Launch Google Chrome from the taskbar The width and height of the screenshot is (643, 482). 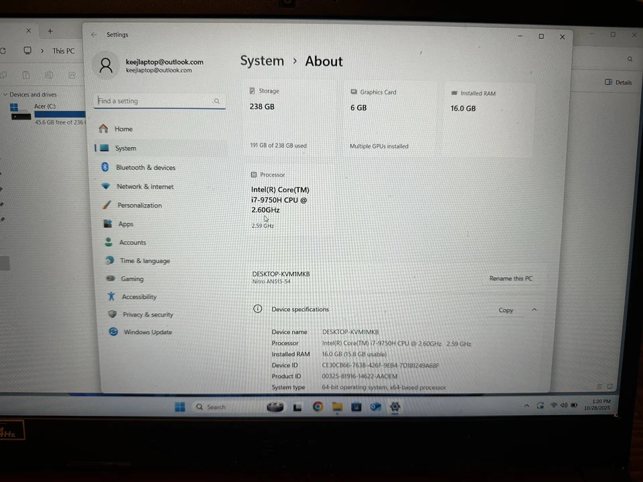click(x=317, y=406)
